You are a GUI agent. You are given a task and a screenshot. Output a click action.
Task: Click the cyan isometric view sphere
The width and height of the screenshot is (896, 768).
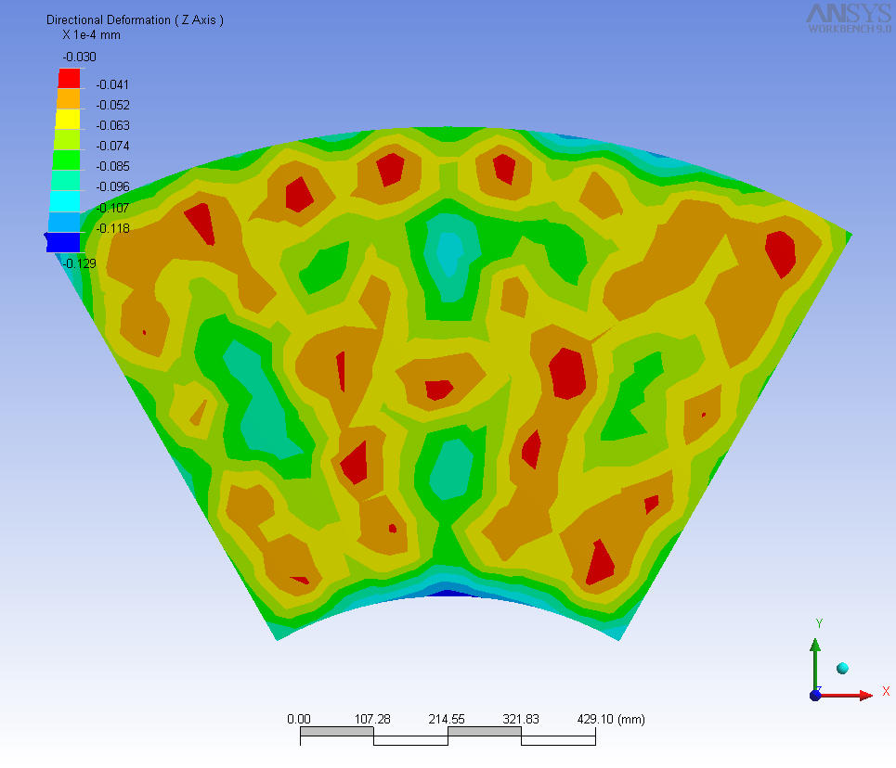pos(842,668)
